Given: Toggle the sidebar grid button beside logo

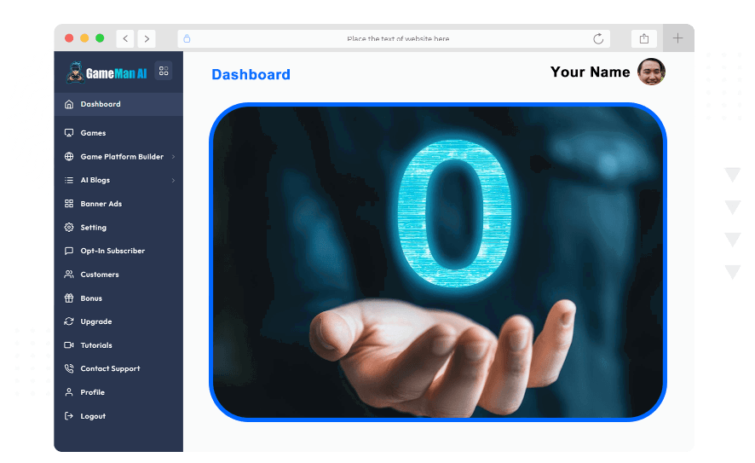Looking at the screenshot, I should (164, 71).
